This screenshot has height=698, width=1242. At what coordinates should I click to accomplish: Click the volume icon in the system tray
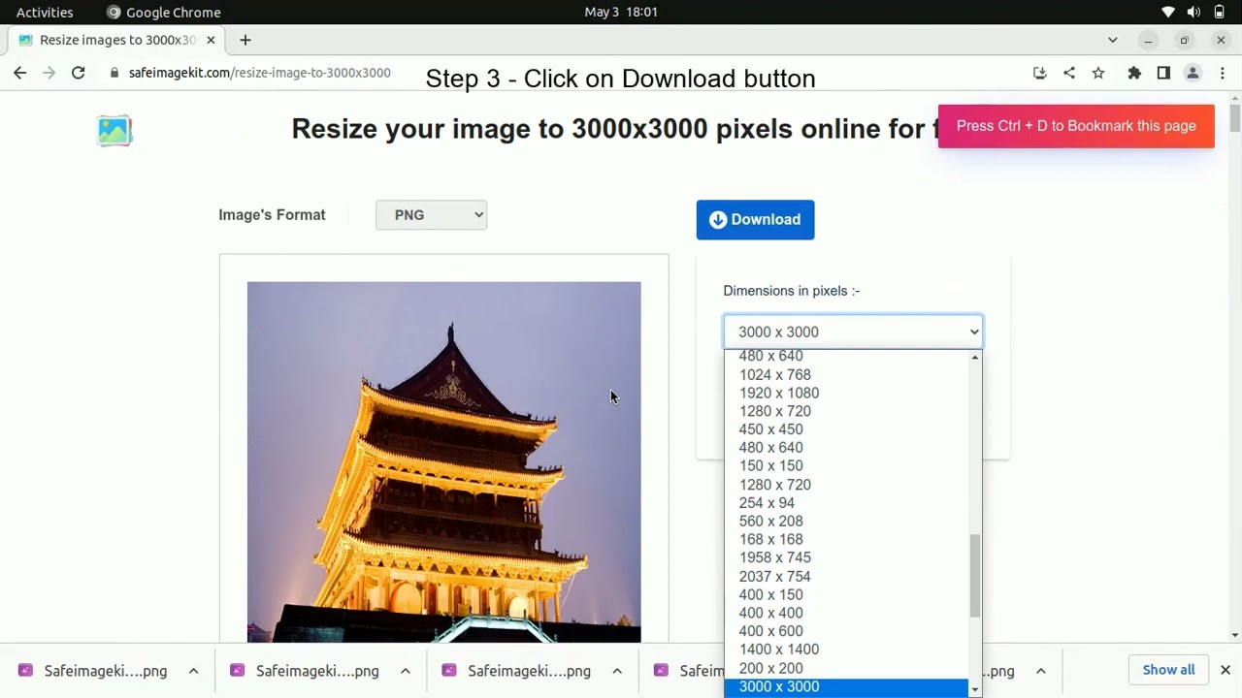(x=1193, y=12)
